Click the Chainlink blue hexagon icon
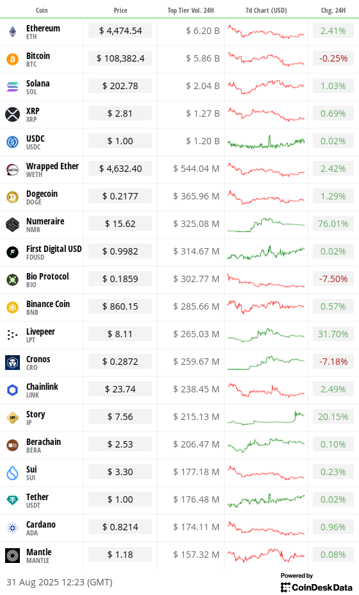The height and width of the screenshot is (595, 359). [13, 390]
